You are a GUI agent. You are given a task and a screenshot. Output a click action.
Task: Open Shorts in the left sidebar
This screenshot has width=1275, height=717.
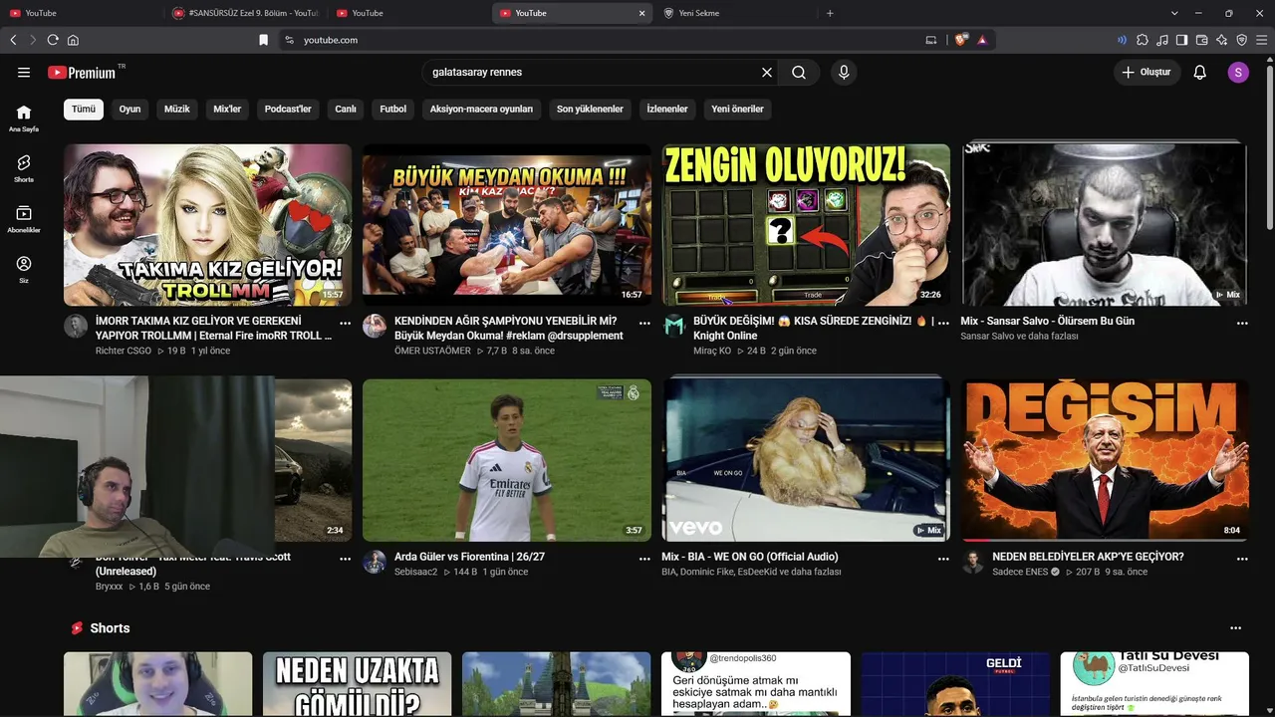point(24,168)
